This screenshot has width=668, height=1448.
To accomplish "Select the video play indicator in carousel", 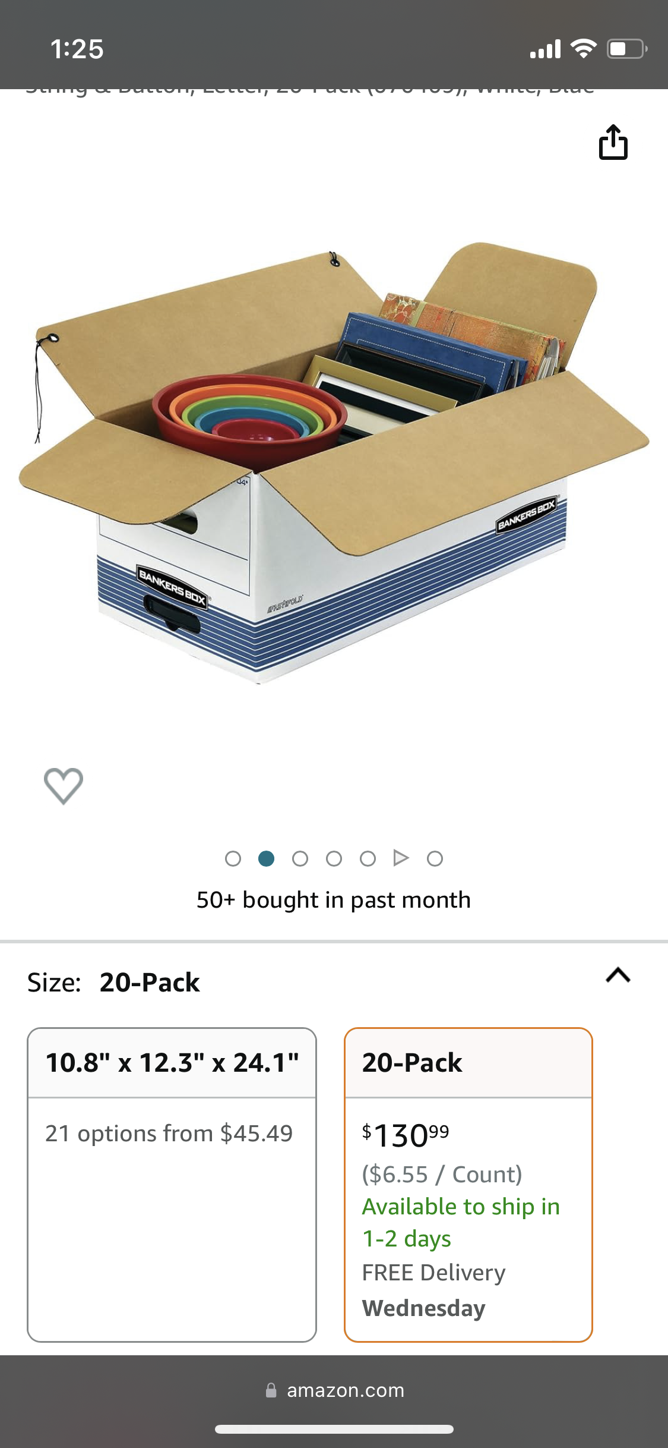I will [401, 858].
